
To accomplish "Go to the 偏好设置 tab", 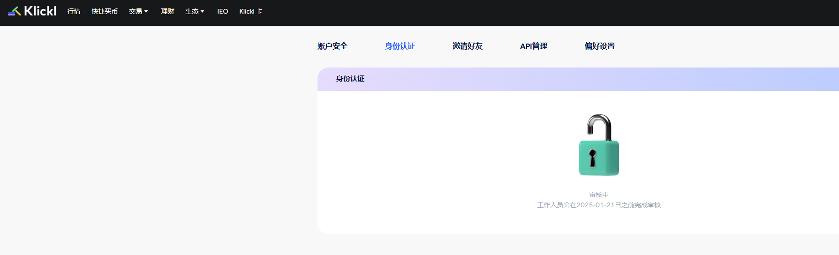I will [599, 46].
